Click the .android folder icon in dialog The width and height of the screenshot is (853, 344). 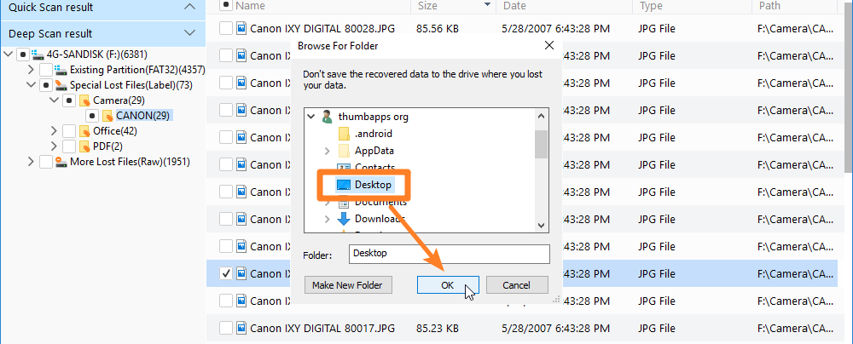344,134
